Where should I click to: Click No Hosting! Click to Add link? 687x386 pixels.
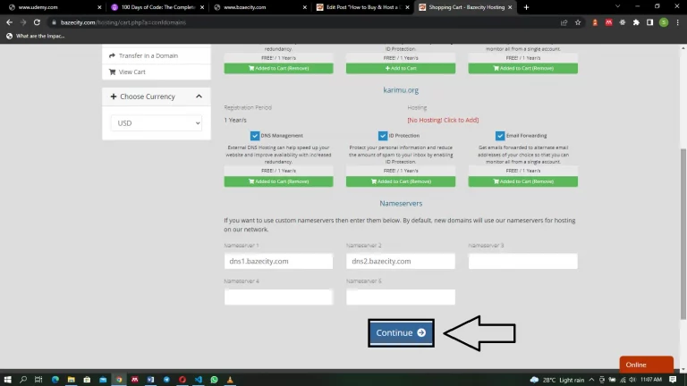point(443,120)
